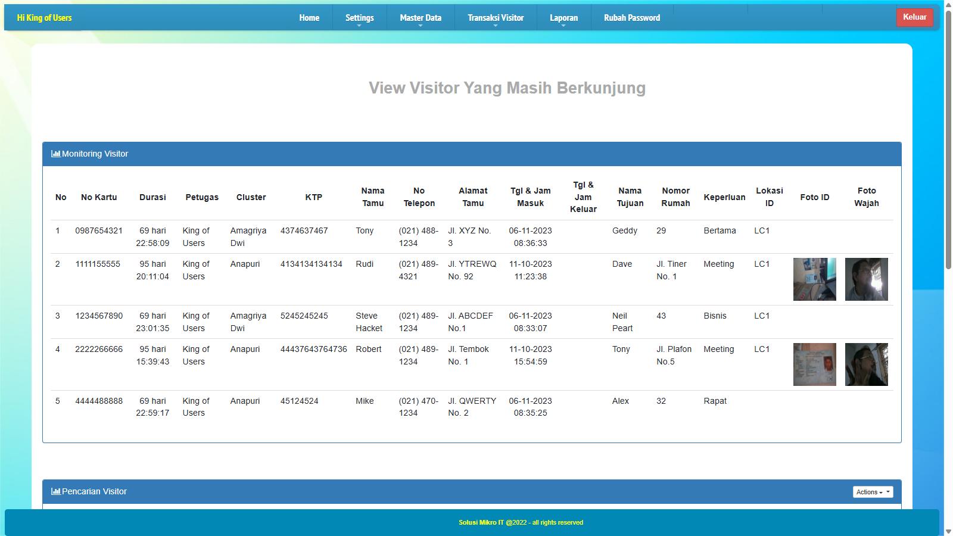953x536 pixels.
Task: Go to the Home menu item
Action: [309, 18]
